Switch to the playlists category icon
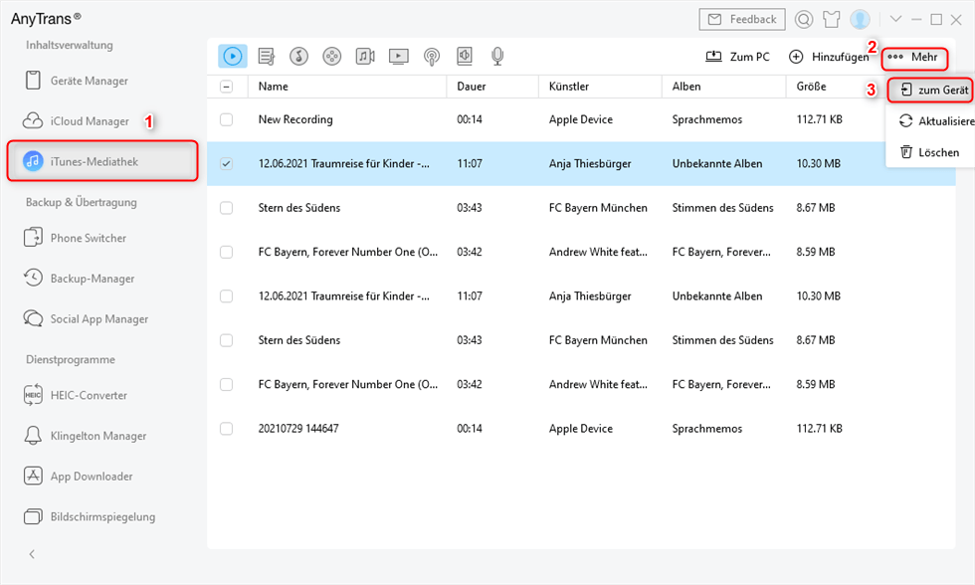975x585 pixels. point(266,57)
